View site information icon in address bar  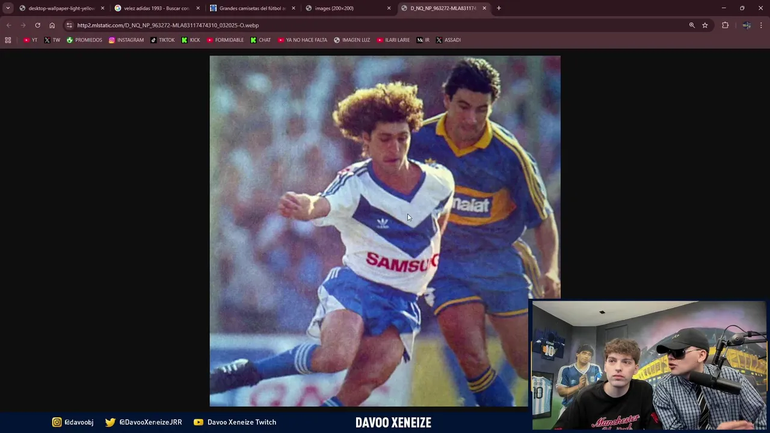[x=69, y=25]
